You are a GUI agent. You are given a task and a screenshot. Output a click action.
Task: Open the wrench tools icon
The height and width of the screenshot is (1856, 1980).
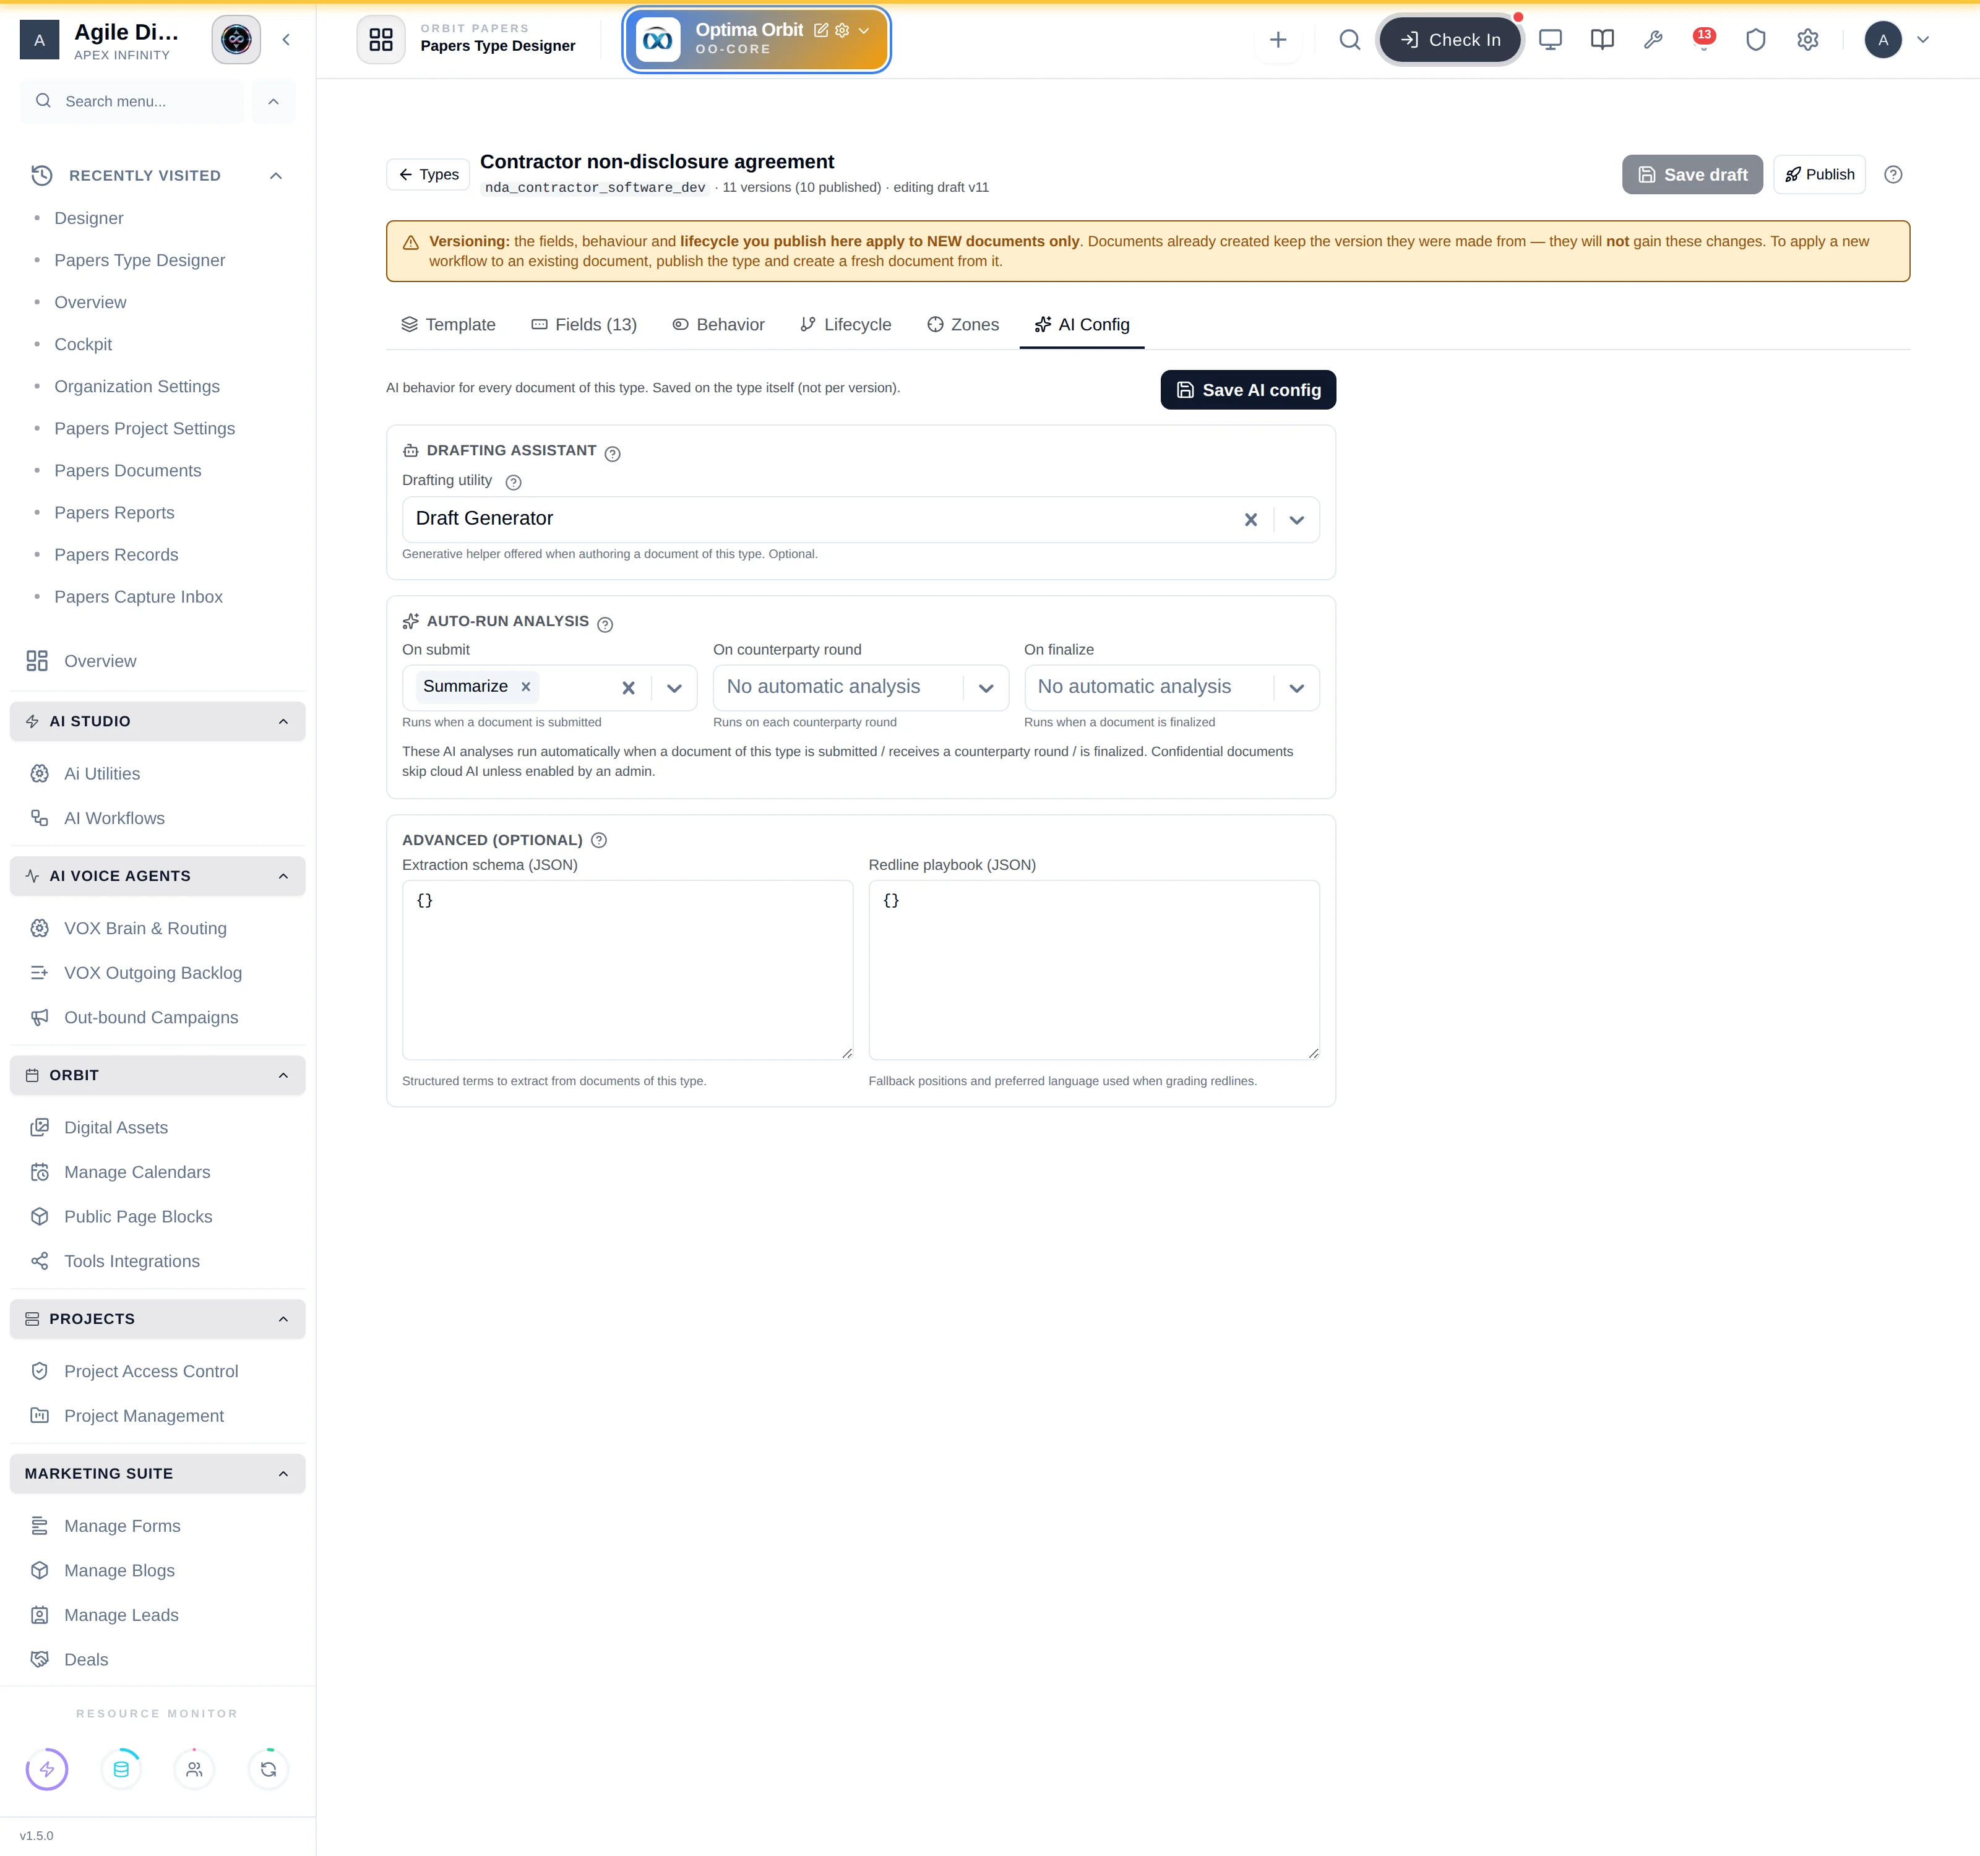[x=1653, y=40]
